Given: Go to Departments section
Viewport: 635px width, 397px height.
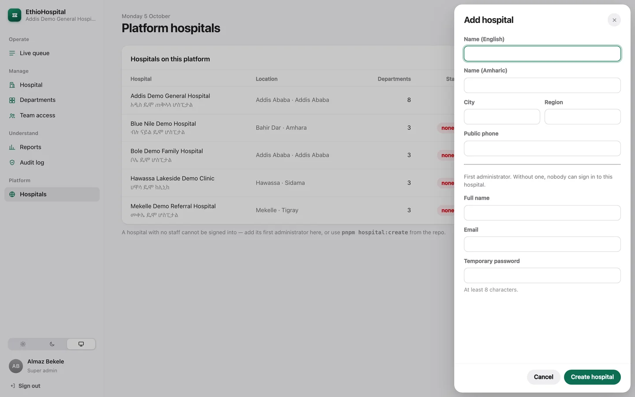Looking at the screenshot, I should pyautogui.click(x=52, y=100).
